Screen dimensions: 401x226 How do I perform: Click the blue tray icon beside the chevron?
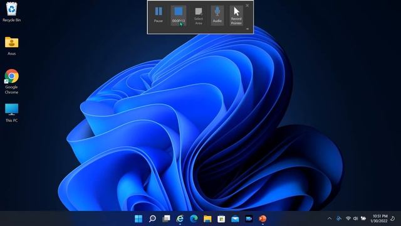click(339, 218)
